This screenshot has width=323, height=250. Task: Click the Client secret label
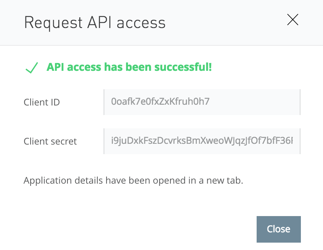click(x=50, y=141)
